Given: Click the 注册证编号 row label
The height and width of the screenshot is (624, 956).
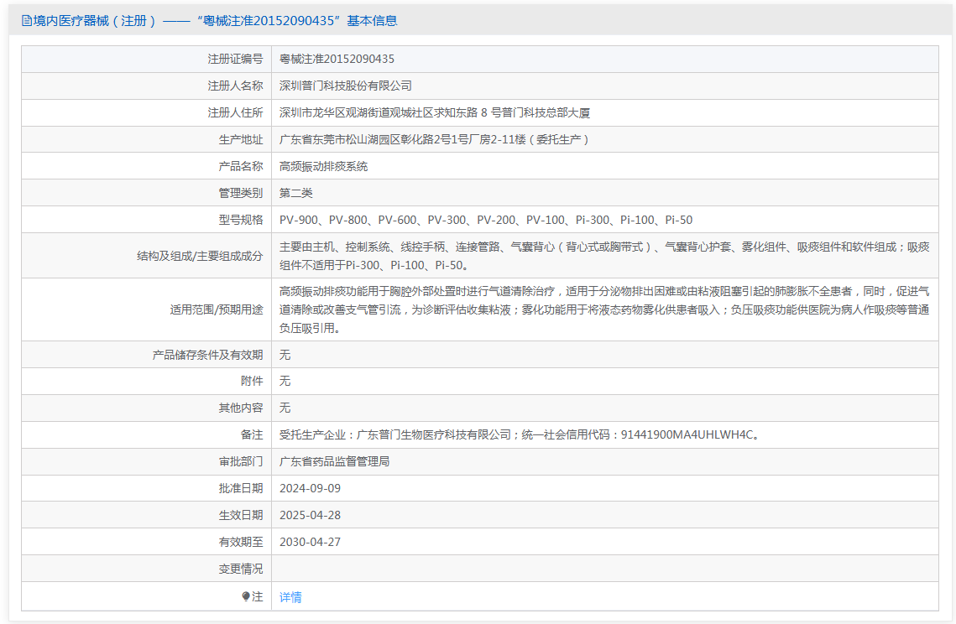Looking at the screenshot, I should 235,59.
